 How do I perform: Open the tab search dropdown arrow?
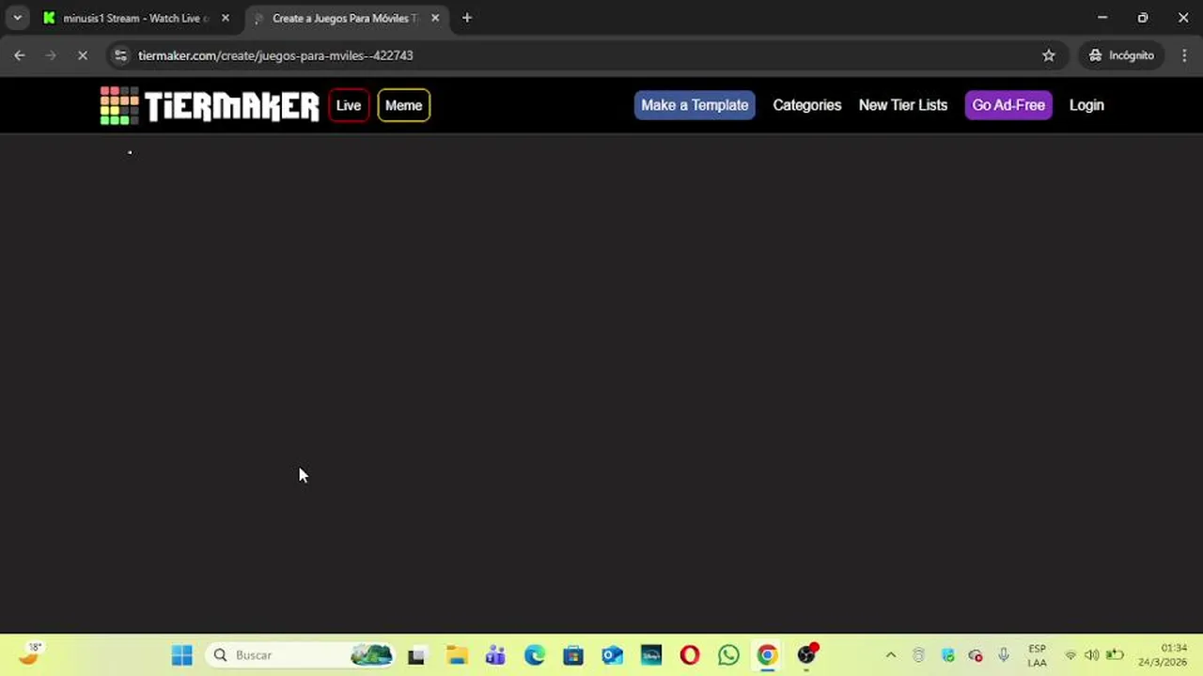coord(17,18)
